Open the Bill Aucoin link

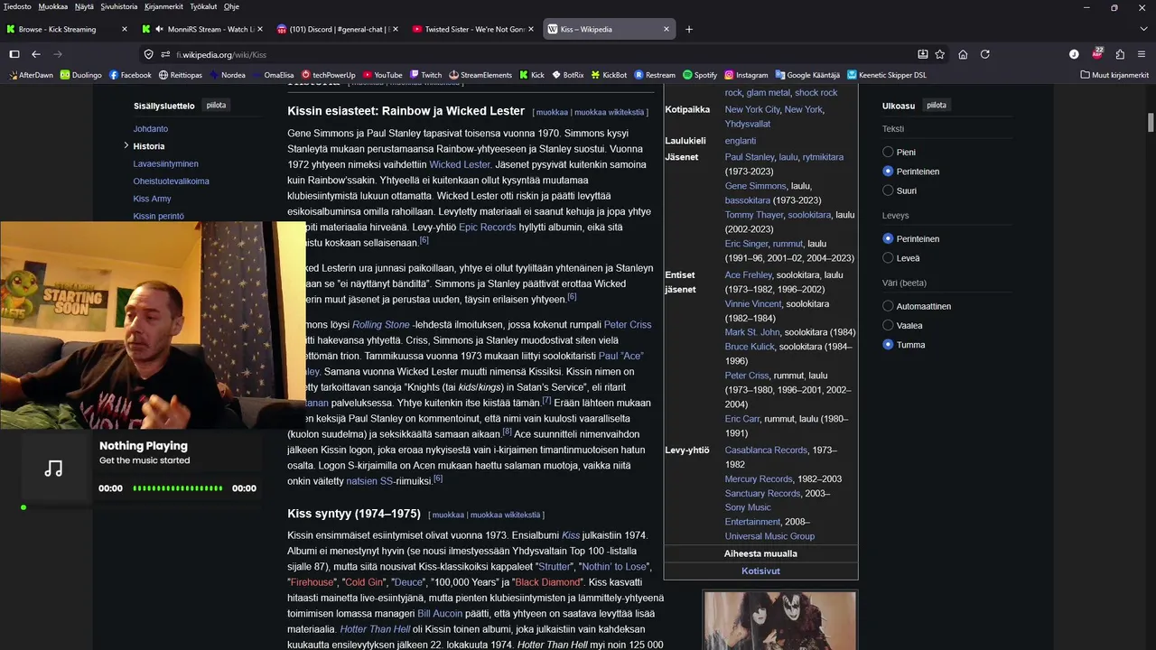440,614
